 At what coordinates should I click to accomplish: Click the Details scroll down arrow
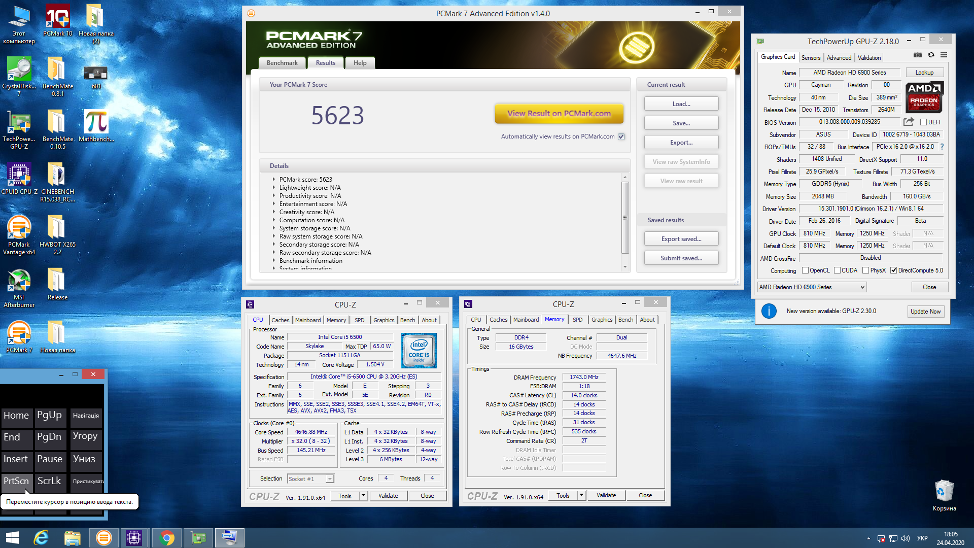[625, 267]
